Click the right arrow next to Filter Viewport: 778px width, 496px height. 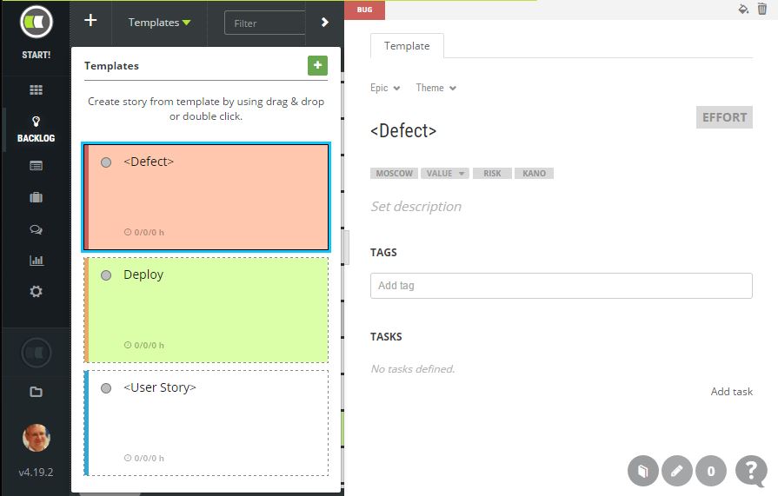(x=324, y=23)
